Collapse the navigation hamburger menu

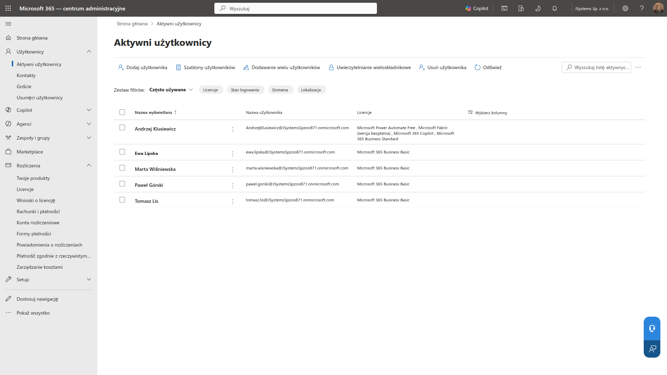point(8,24)
